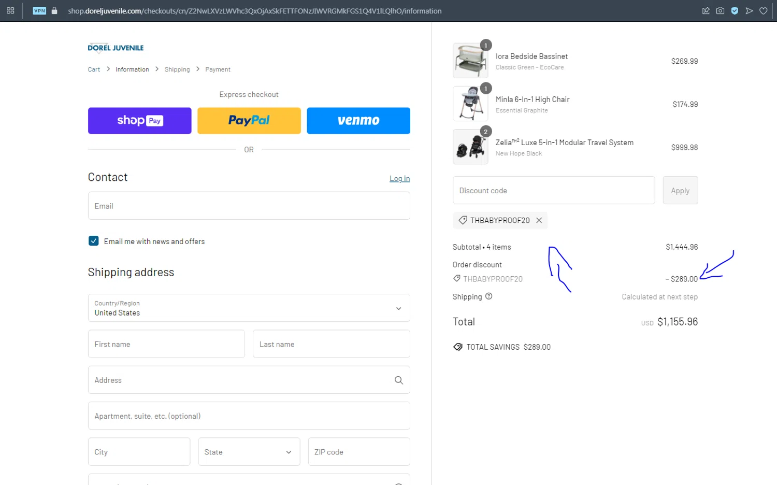The width and height of the screenshot is (777, 485).
Task: Click the VPN badge in address bar
Action: pos(39,10)
